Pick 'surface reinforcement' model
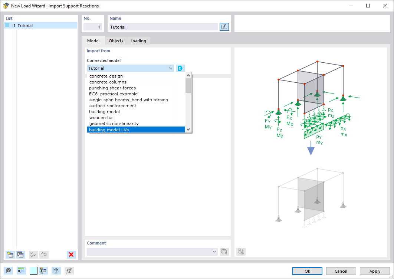Viewport: 394px width, 279px height. (136, 106)
